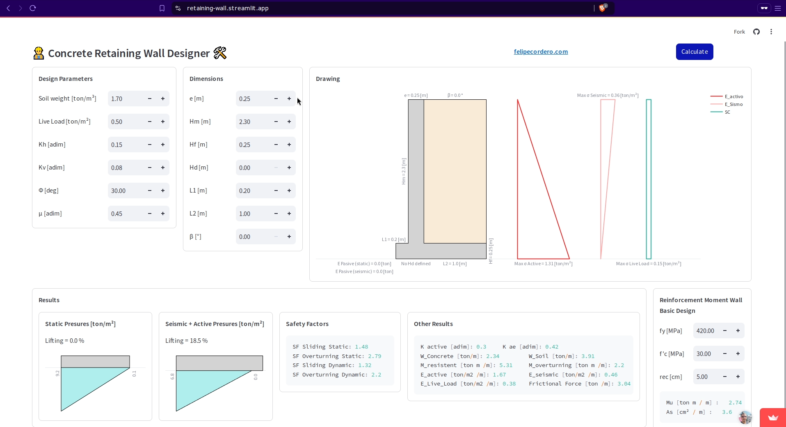Reload the page with browser refresh icon
This screenshot has width=786, height=427.
click(33, 8)
